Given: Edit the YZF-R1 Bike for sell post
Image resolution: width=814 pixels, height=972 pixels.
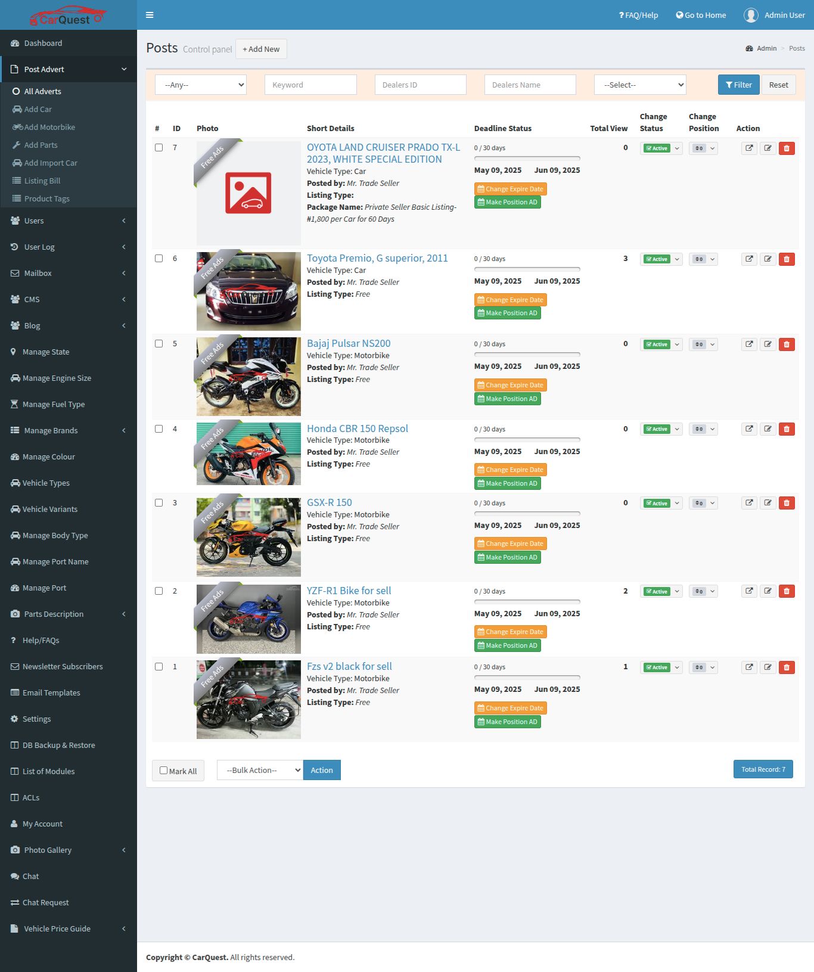Looking at the screenshot, I should [768, 591].
